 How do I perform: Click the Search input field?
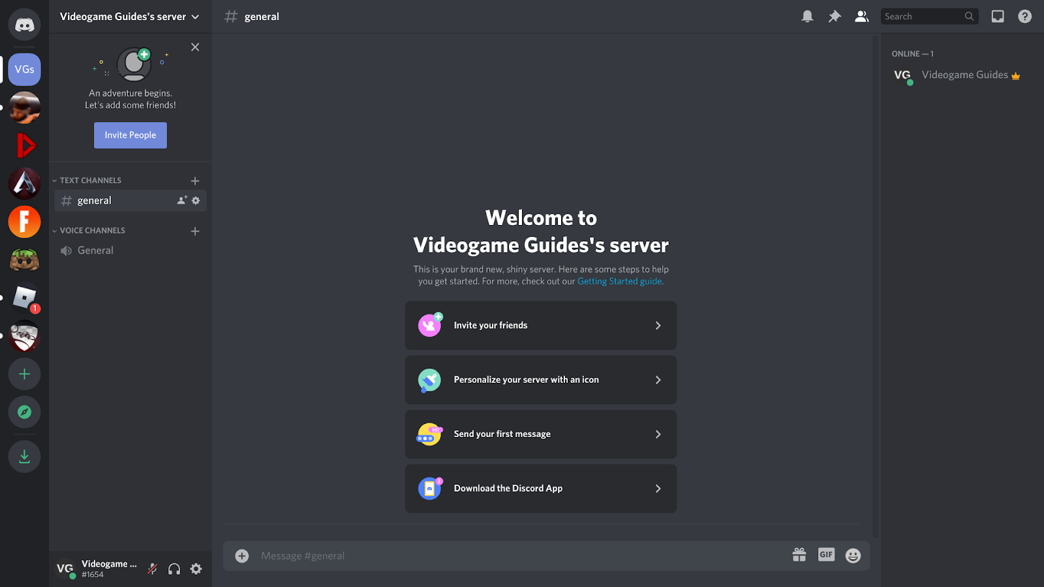pyautogui.click(x=929, y=16)
